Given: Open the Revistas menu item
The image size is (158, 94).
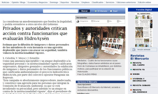Looking at the screenshot, I should tap(75, 2).
